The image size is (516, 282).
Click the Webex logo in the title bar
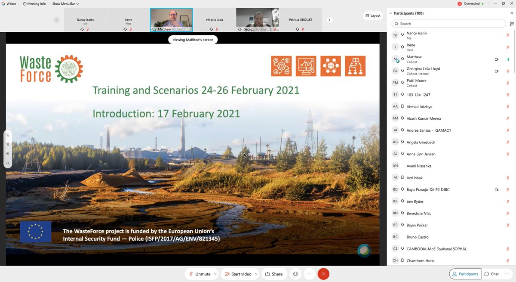[3, 3]
